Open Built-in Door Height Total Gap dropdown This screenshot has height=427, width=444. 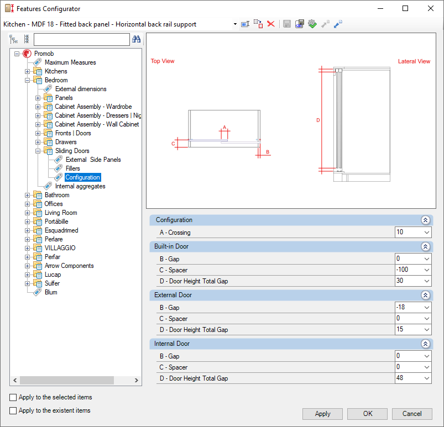(427, 281)
